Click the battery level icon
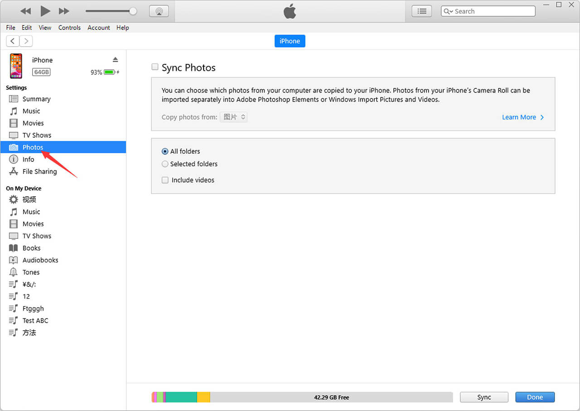This screenshot has width=580, height=411. tap(110, 72)
